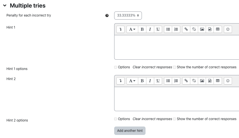
Task: Toggle unordered list in Hint 2 editor
Action: [168, 81]
